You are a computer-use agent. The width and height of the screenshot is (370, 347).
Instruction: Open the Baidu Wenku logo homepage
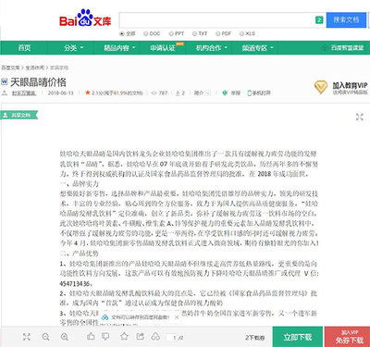tap(85, 18)
